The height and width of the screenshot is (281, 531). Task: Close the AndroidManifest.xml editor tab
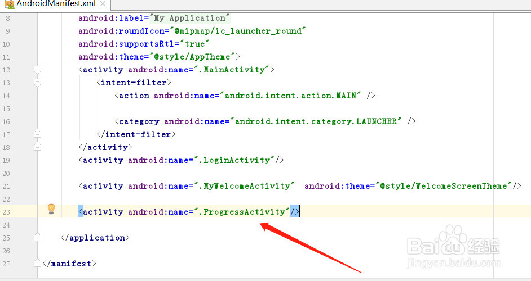click(x=103, y=4)
